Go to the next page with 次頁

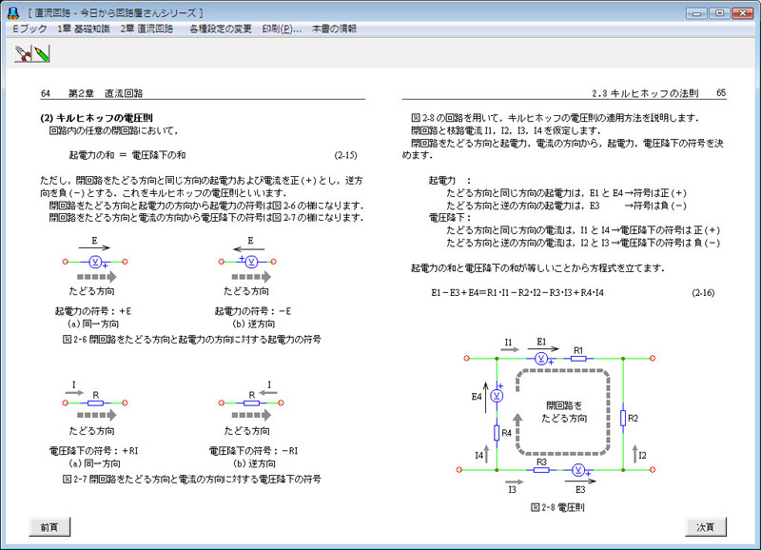pos(706,527)
